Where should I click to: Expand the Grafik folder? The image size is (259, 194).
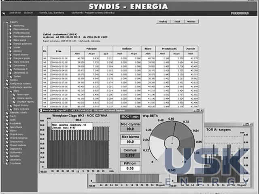(x=7, y=120)
